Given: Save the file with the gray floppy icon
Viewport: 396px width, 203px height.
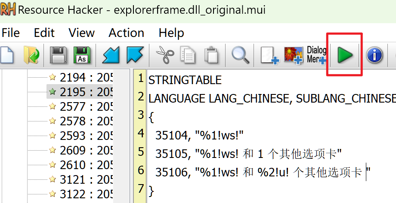Looking at the screenshot, I should pyautogui.click(x=59, y=55).
